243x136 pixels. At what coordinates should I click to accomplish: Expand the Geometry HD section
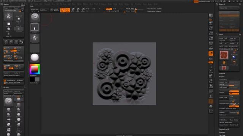click(x=224, y=129)
